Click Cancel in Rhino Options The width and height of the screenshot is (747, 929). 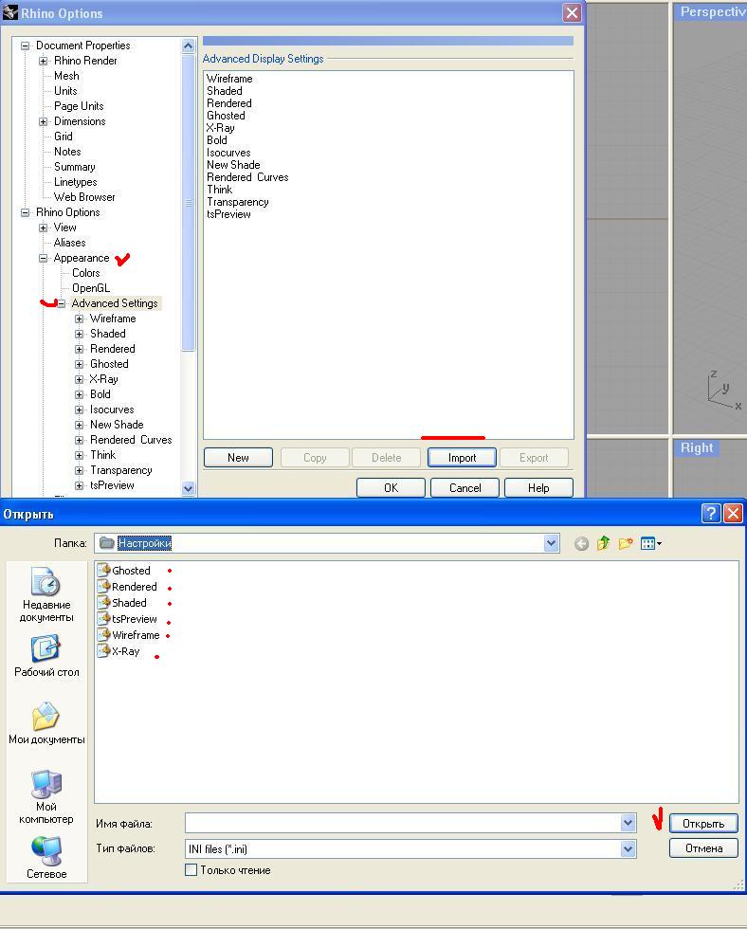[465, 487]
